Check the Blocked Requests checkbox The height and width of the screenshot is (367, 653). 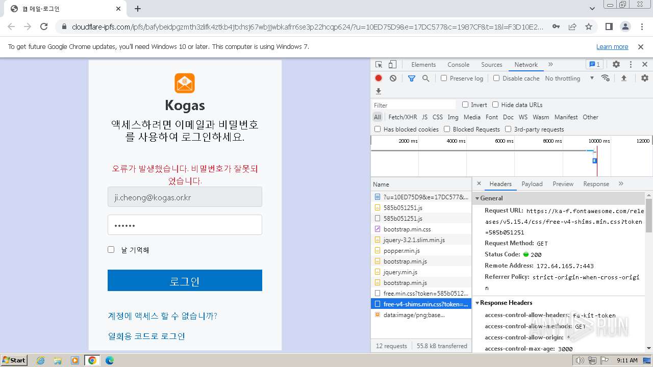point(447,129)
